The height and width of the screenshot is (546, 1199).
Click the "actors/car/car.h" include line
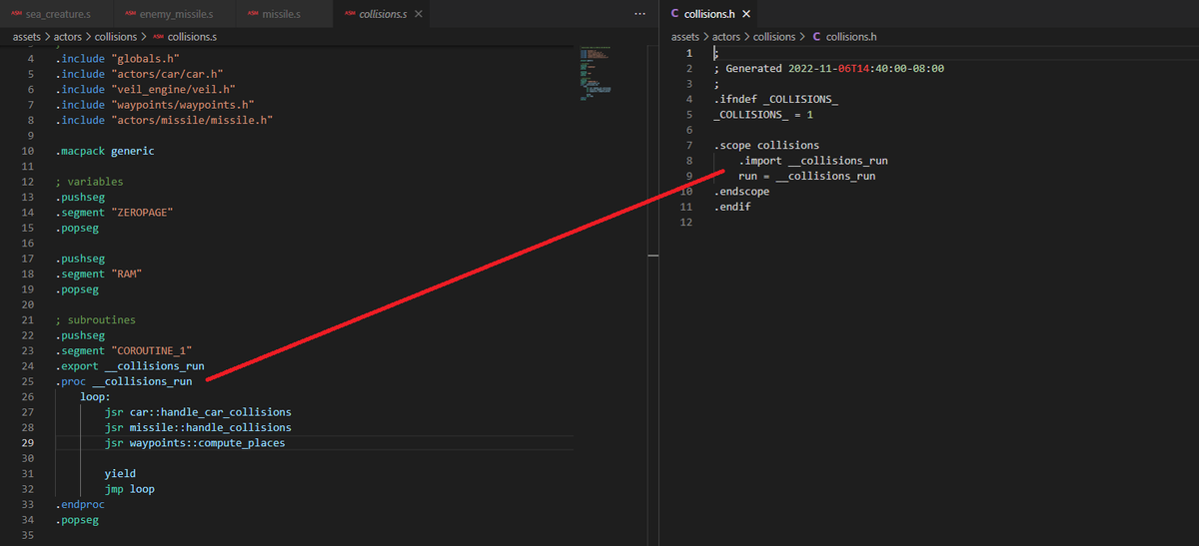coord(139,74)
